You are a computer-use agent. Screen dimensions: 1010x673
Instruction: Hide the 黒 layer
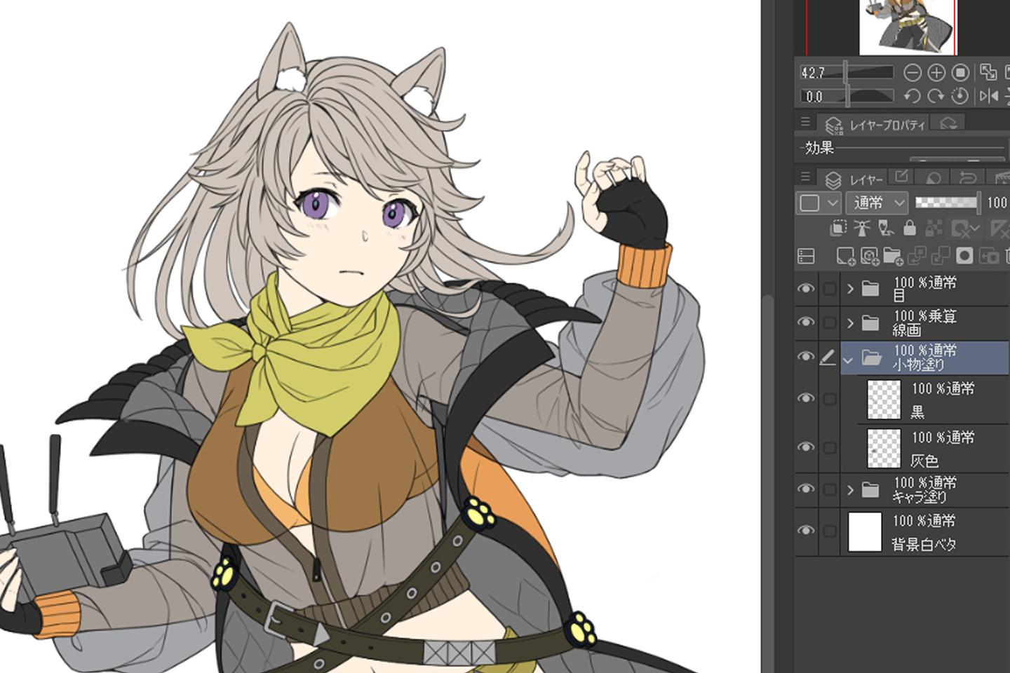click(806, 398)
